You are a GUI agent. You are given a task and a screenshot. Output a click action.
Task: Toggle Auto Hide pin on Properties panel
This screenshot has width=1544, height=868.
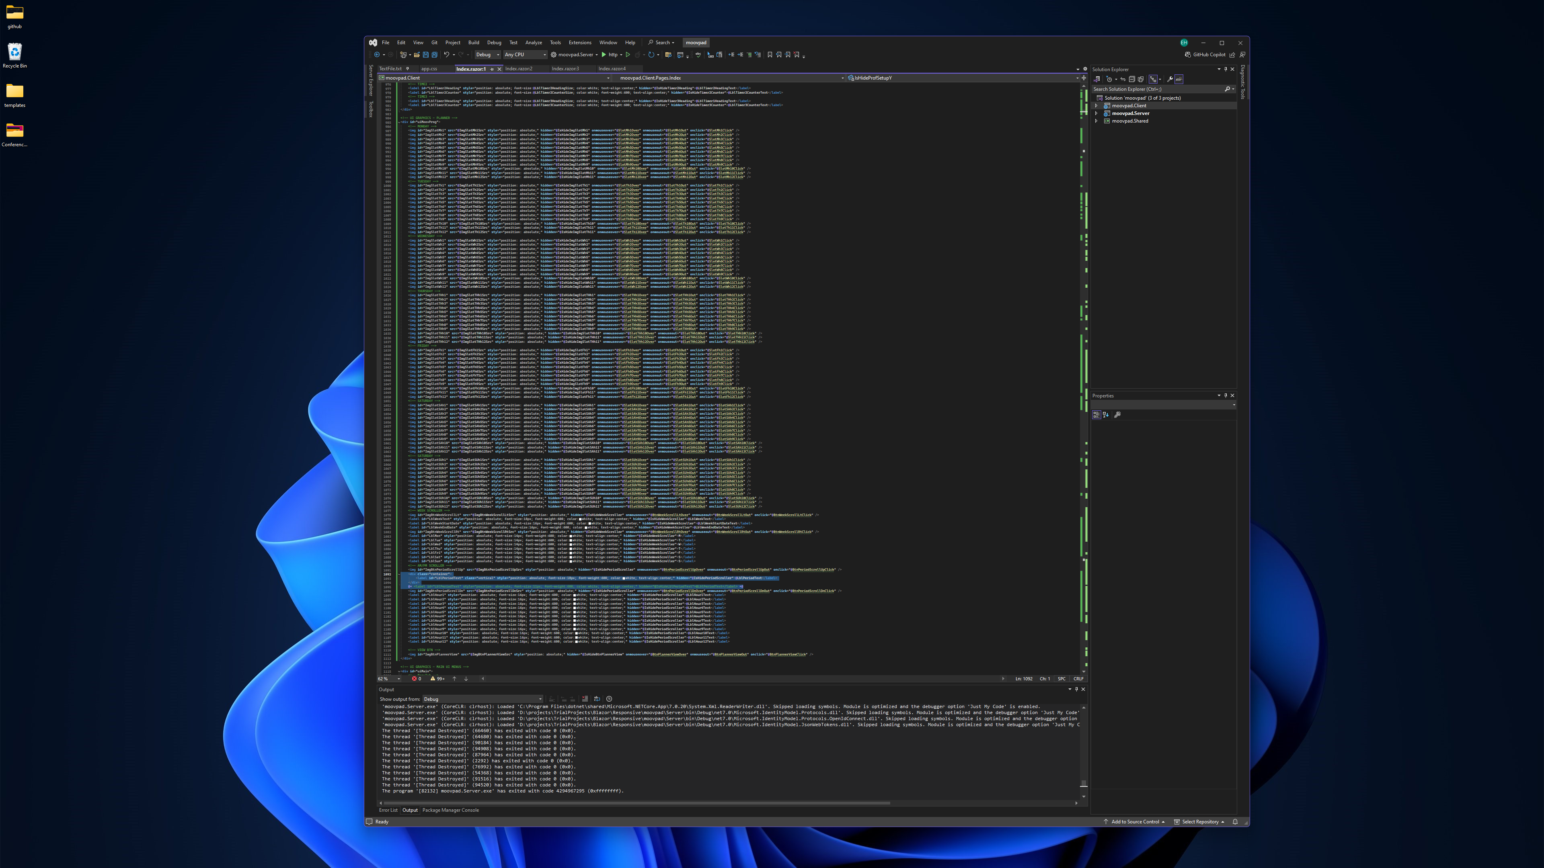[1226, 395]
